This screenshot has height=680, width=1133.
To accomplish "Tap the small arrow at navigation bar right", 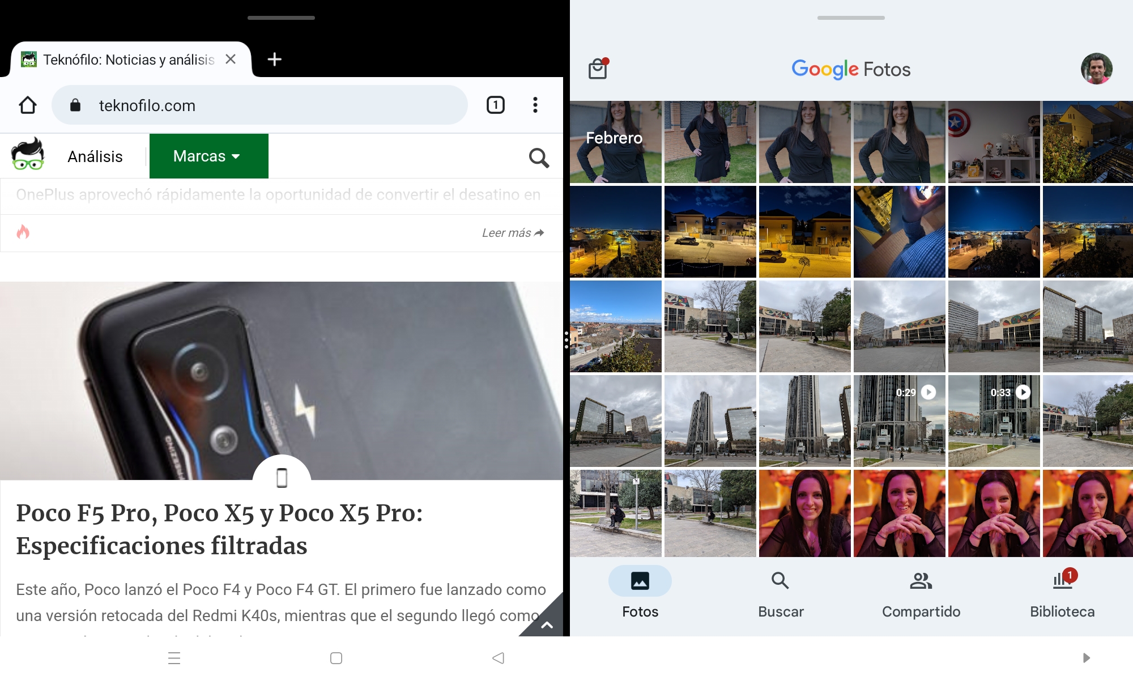I will pos(1086,658).
